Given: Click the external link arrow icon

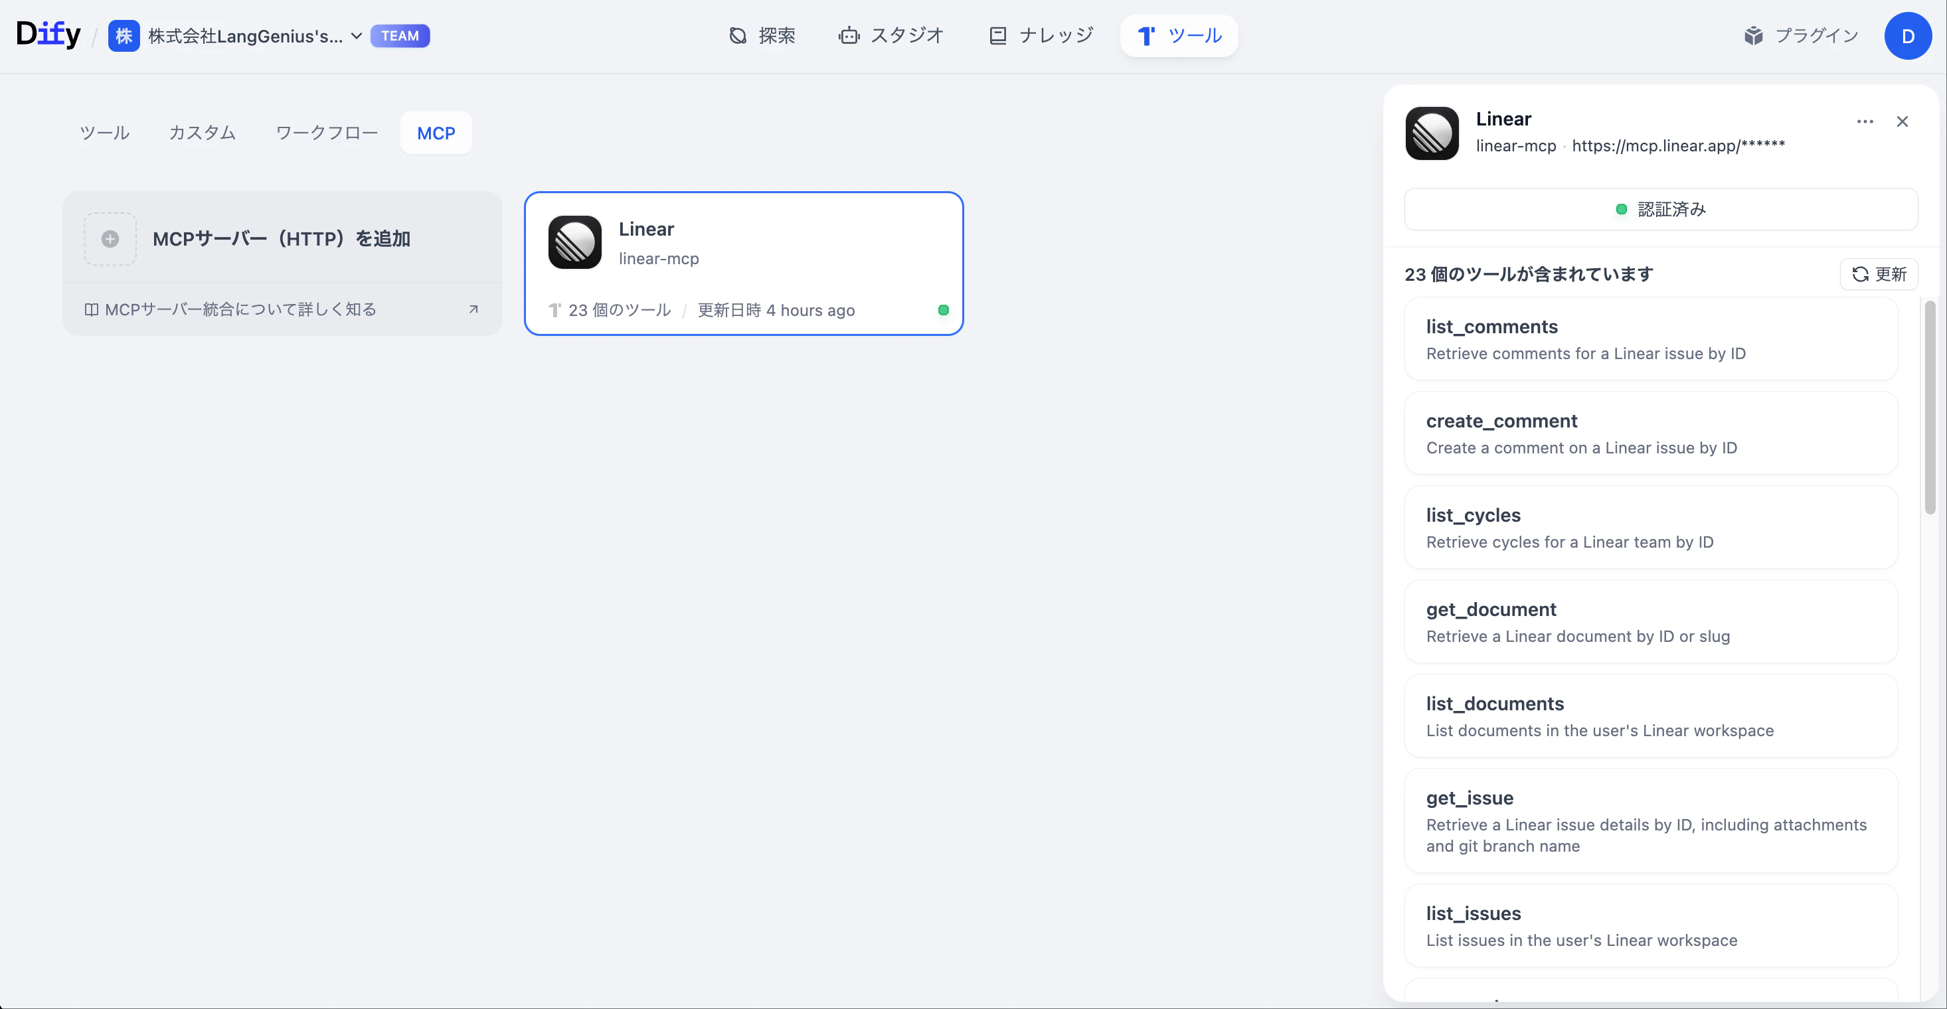Looking at the screenshot, I should click(x=474, y=309).
